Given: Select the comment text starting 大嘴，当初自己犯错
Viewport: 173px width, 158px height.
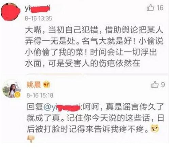Looking at the screenshot, I should [x=94, y=47].
